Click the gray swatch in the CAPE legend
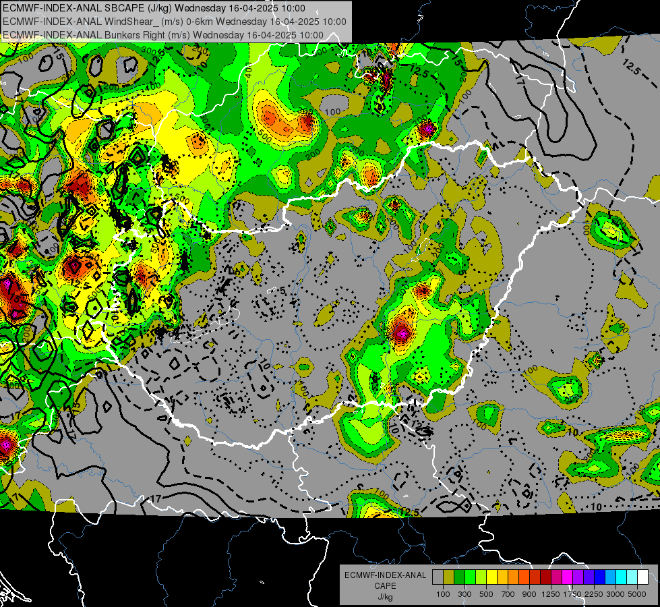 click(438, 577)
